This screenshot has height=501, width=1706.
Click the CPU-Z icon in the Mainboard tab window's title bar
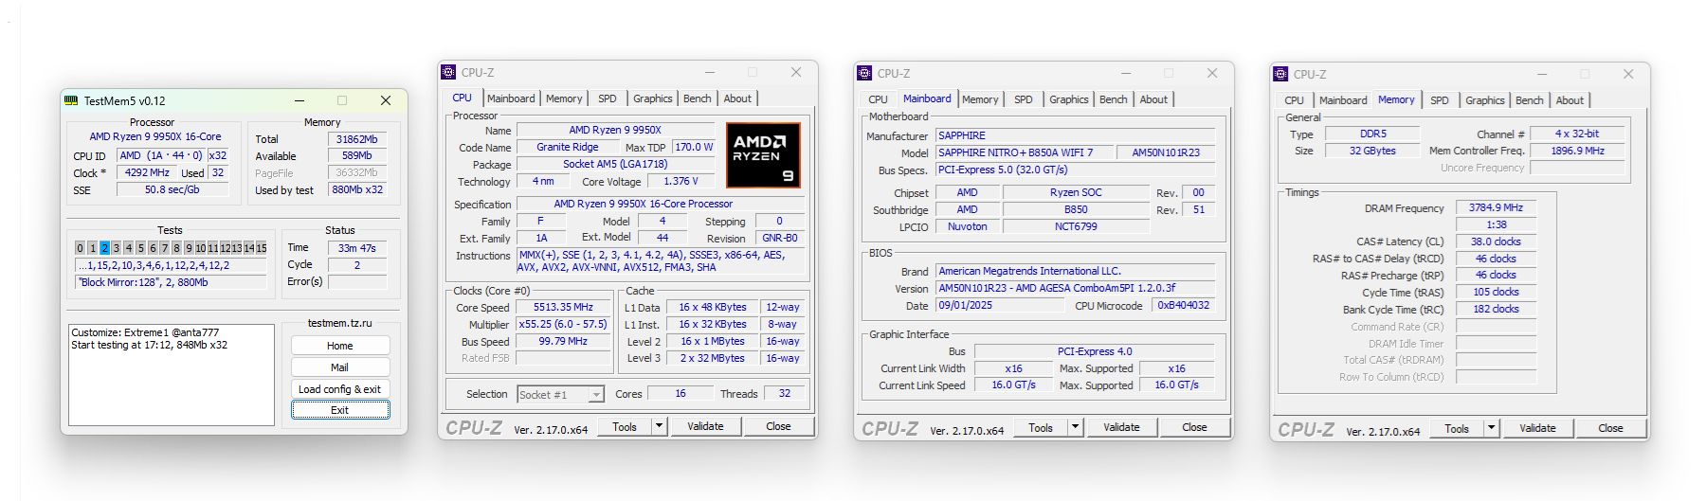click(x=864, y=73)
